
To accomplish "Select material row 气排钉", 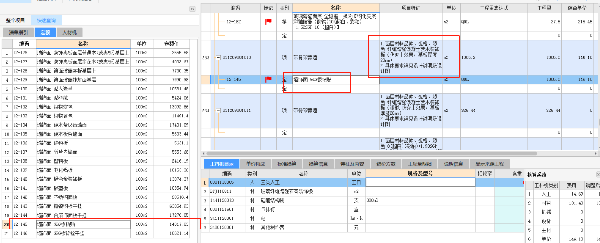I will pyautogui.click(x=362, y=209).
